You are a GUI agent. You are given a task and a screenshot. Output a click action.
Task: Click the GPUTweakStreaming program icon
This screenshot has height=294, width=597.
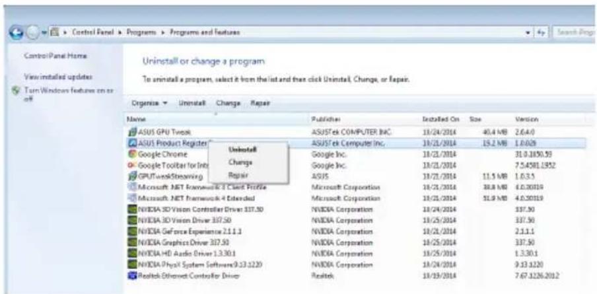tap(132, 176)
